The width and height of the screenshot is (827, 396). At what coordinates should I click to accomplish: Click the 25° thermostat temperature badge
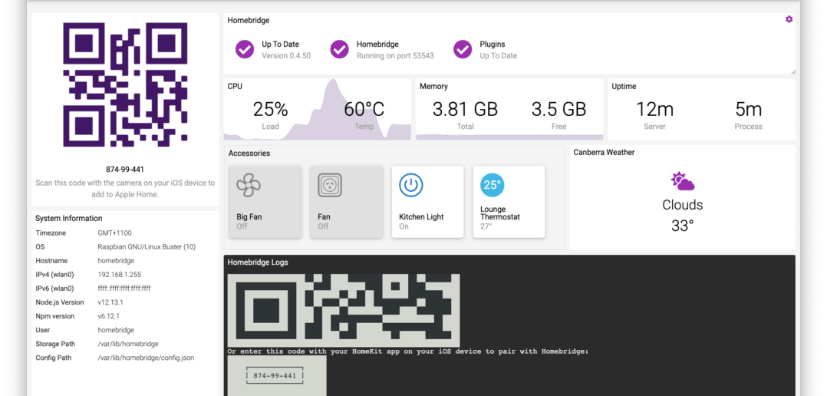[x=492, y=185]
